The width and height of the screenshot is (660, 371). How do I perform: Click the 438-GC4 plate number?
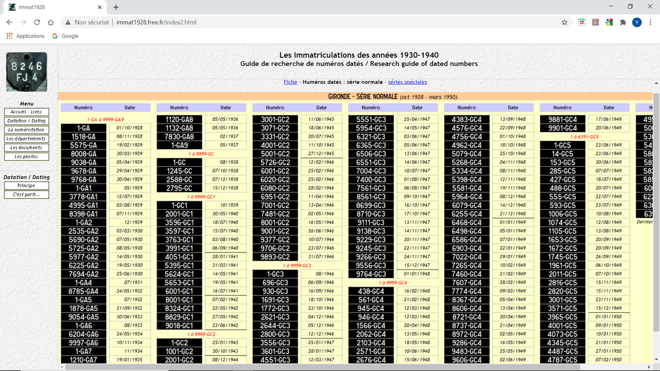coord(371,291)
